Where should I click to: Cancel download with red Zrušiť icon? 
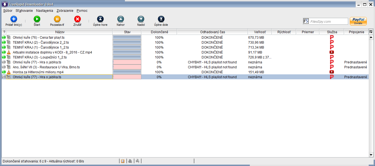78,19
